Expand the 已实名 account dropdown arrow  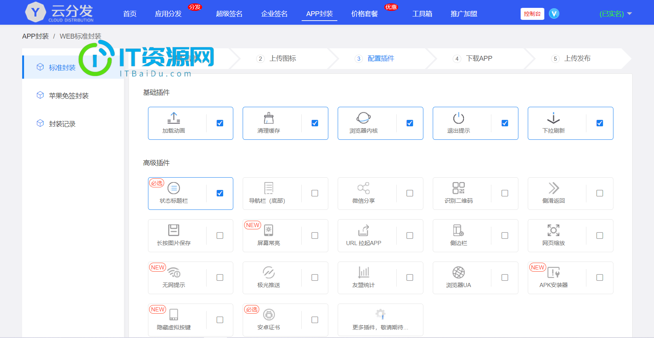[x=630, y=13]
